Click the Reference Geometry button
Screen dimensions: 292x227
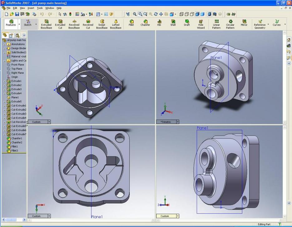260,24
